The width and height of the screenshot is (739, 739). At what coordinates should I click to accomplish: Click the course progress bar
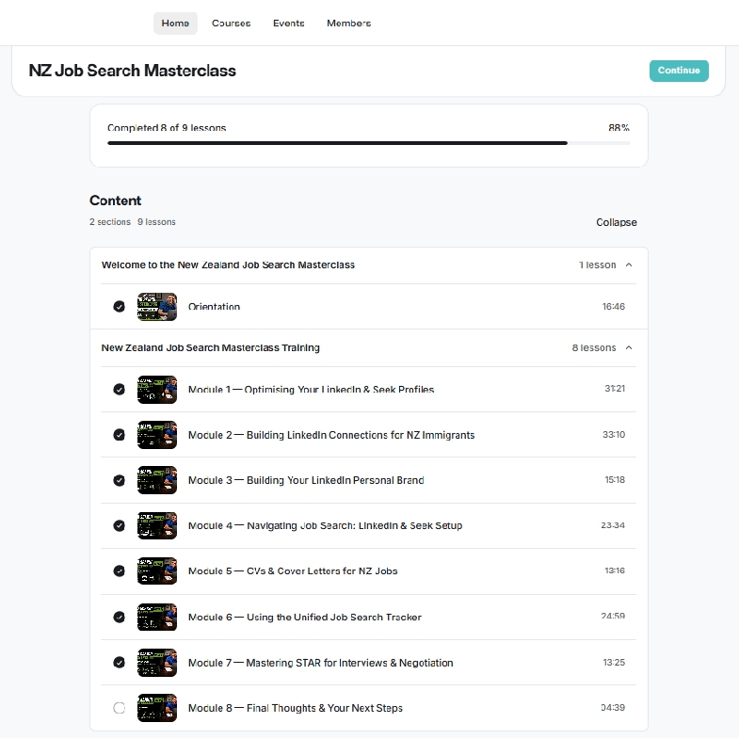368,143
